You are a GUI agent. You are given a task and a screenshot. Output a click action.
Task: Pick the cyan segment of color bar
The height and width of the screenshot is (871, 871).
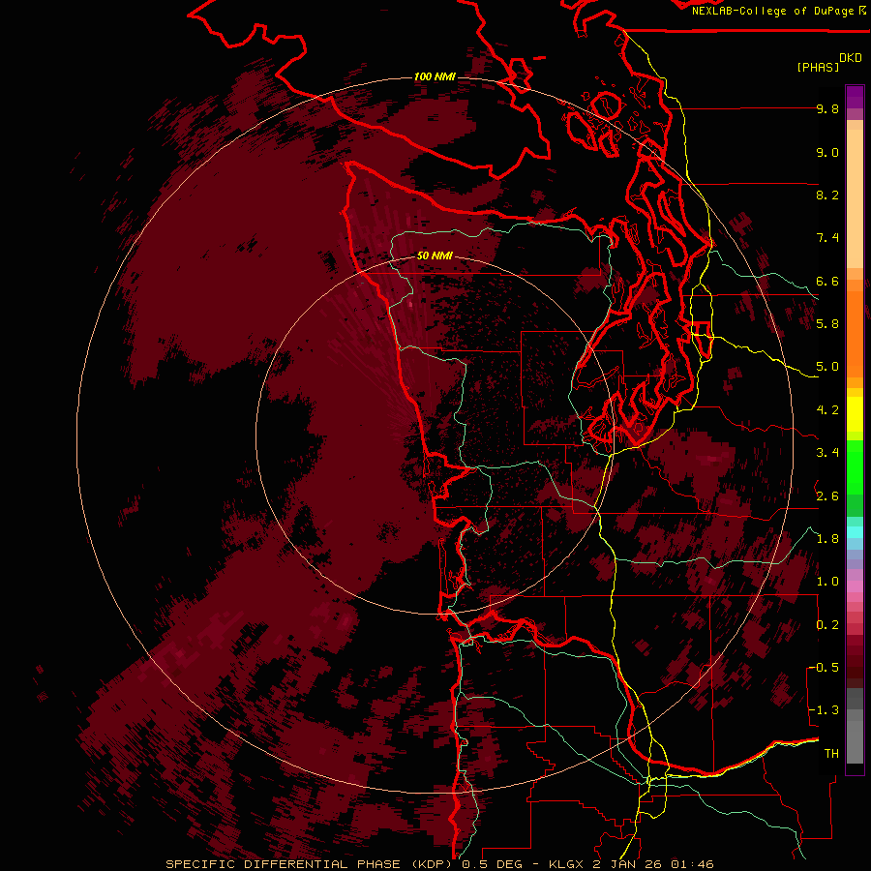click(855, 532)
